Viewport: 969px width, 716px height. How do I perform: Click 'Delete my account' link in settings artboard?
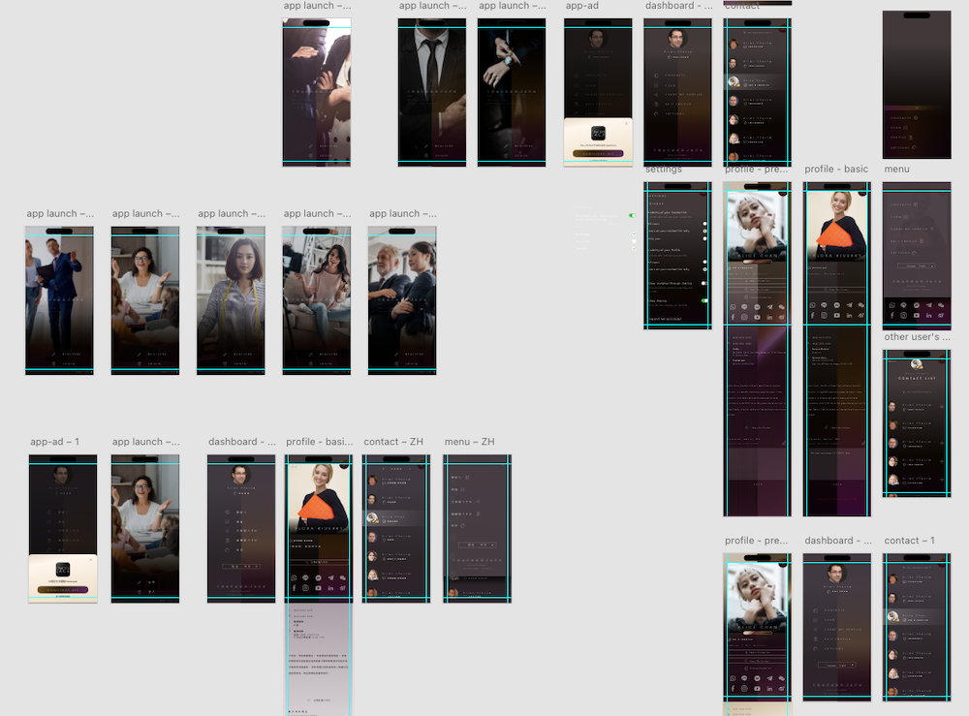666,318
